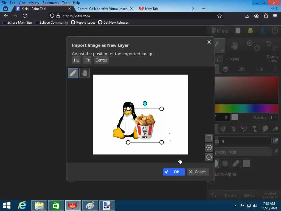Switch to the Kleki Edit tab

tap(241, 69)
